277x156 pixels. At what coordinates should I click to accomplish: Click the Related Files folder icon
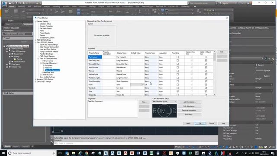point(10,67)
